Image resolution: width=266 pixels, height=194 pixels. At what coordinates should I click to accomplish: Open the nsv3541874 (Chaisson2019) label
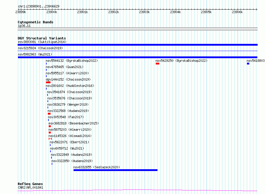(69, 92)
